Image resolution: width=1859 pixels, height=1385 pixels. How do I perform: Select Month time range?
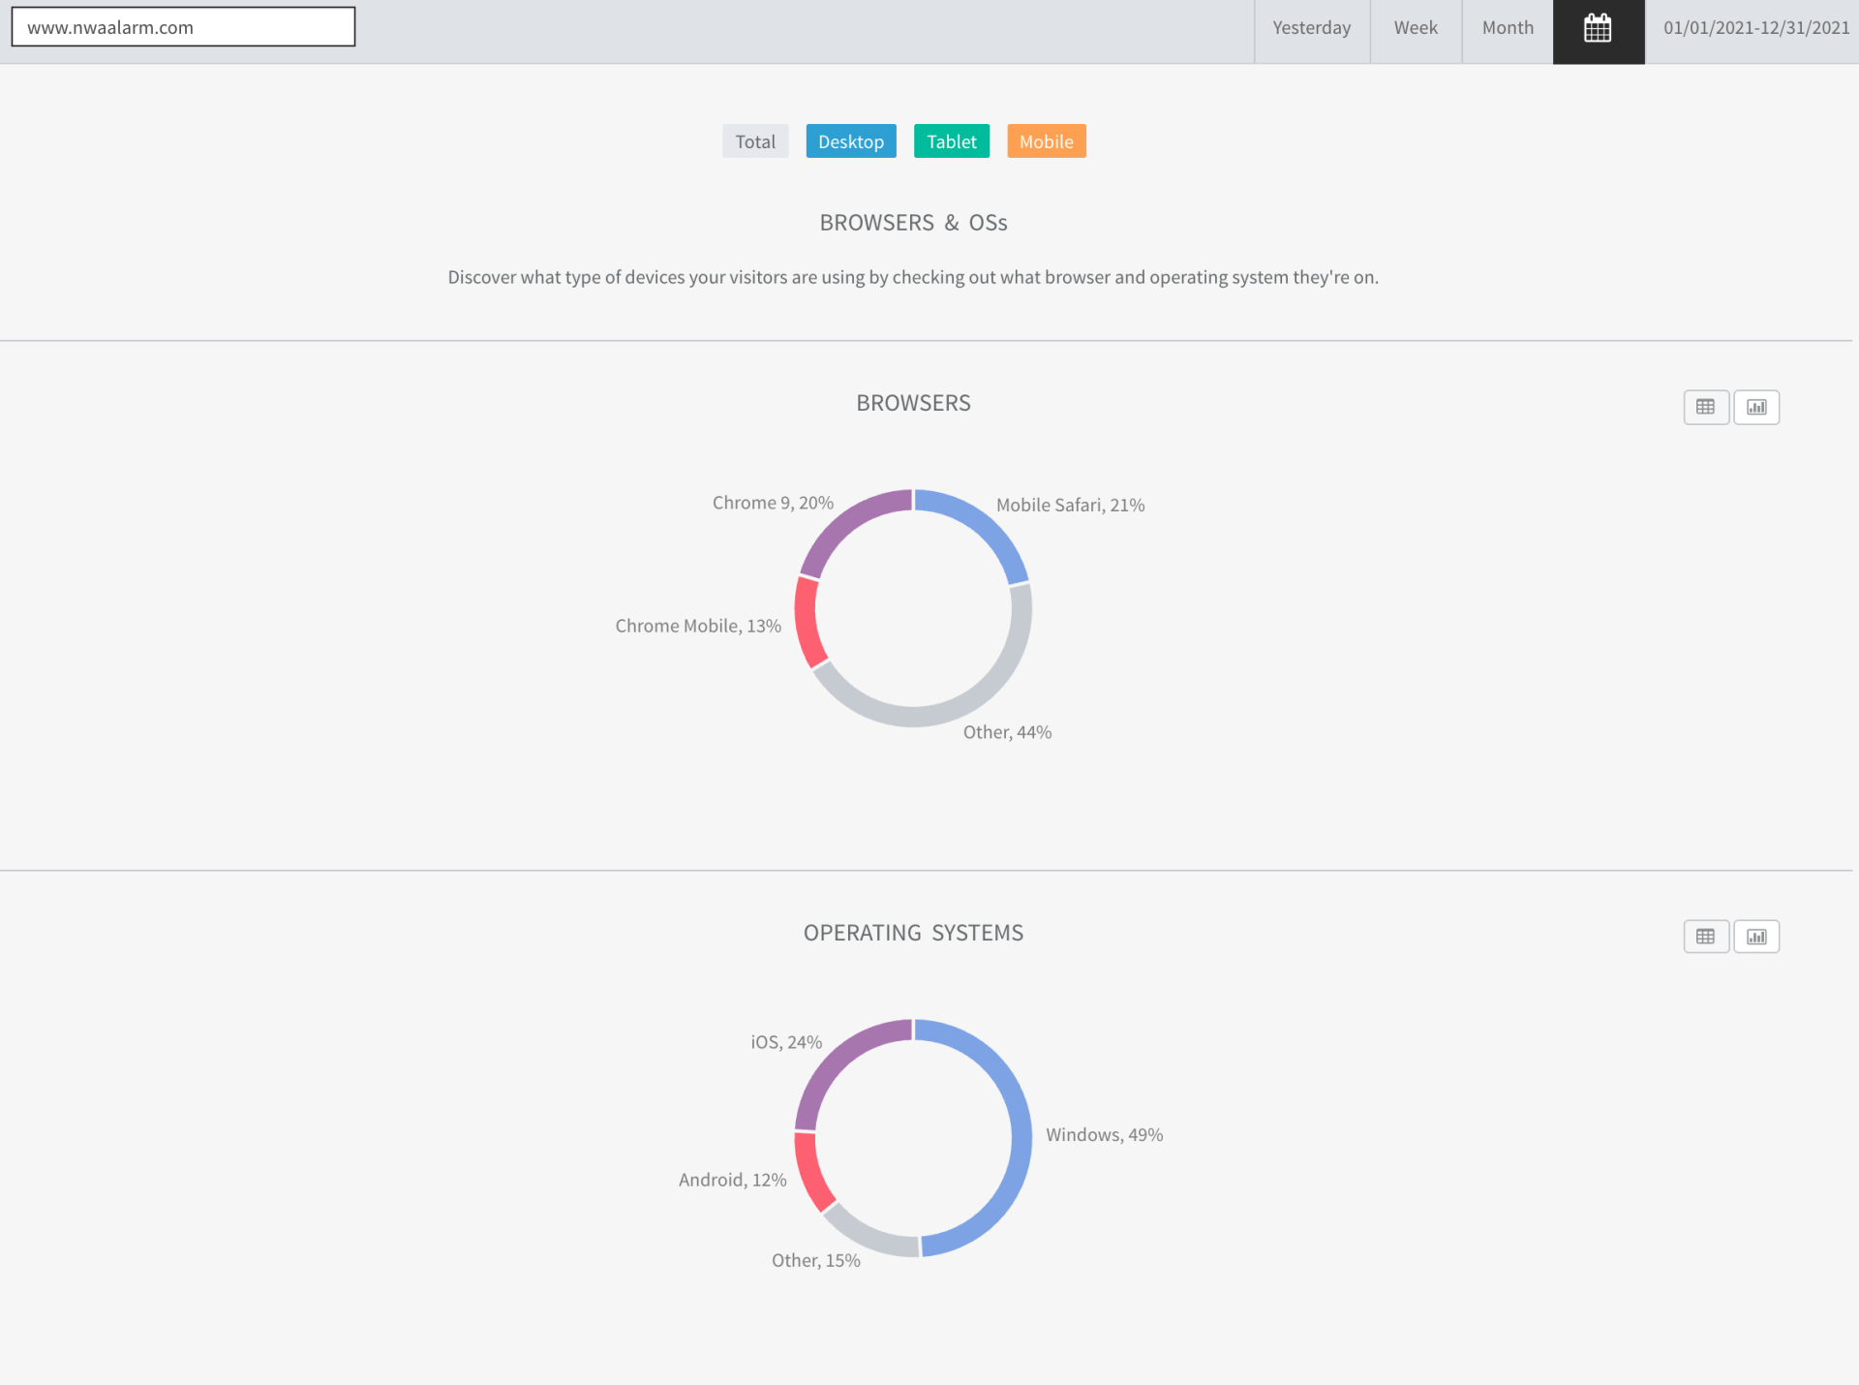coord(1507,29)
